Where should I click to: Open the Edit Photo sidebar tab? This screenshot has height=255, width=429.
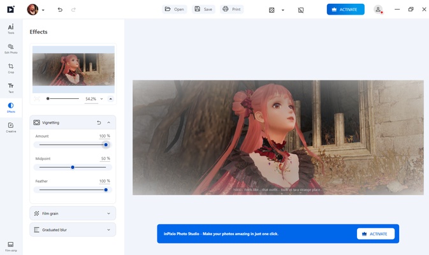coord(11,48)
